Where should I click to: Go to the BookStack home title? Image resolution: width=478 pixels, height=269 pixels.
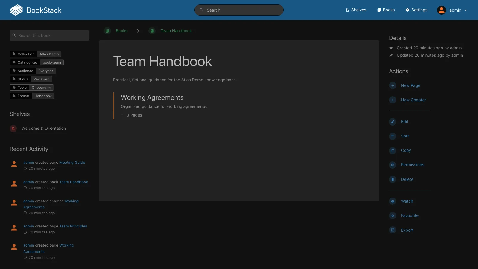tap(44, 10)
